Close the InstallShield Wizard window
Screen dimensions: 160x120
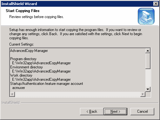(x=156, y=4)
